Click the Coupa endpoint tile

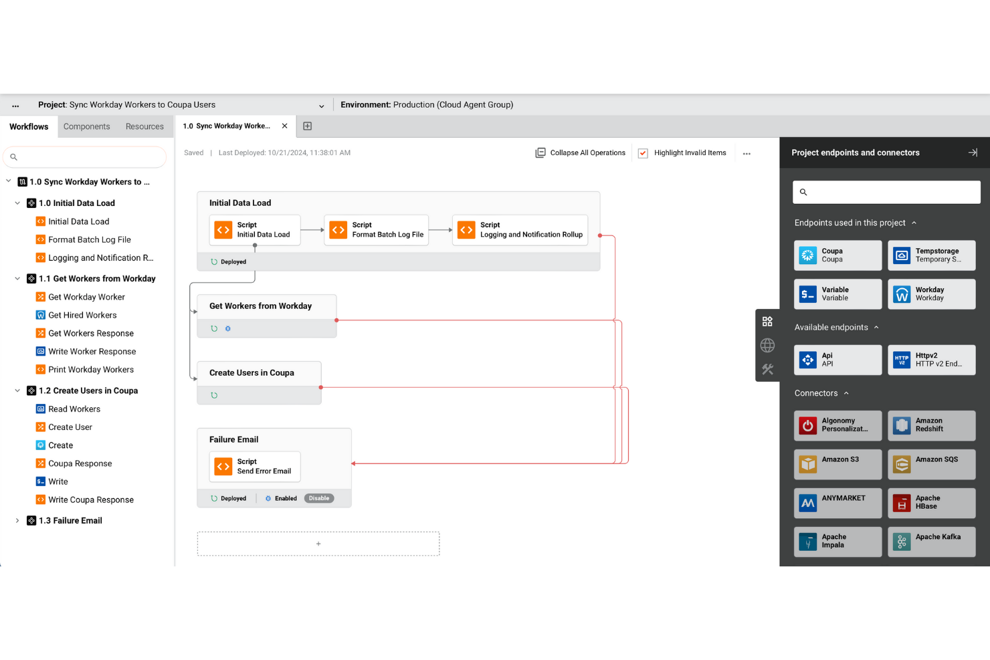click(837, 255)
